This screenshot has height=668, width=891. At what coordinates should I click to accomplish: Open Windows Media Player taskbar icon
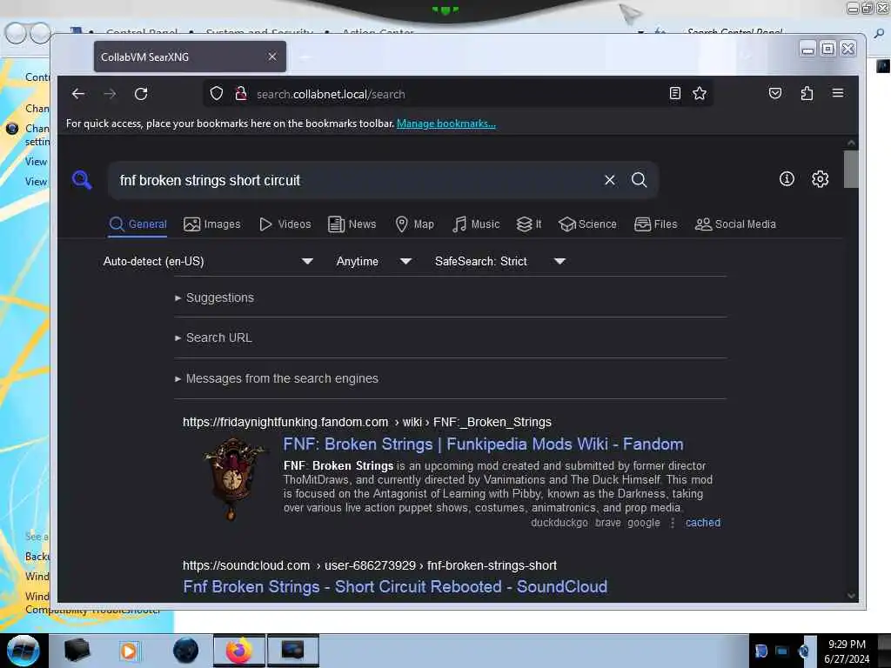tap(129, 651)
